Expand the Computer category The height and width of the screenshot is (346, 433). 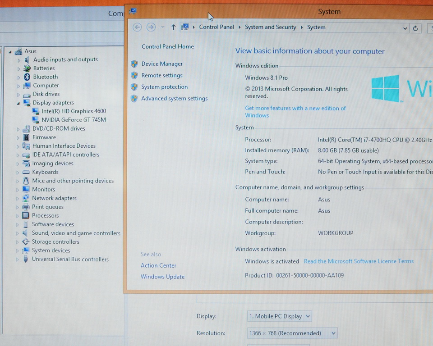[x=18, y=86]
